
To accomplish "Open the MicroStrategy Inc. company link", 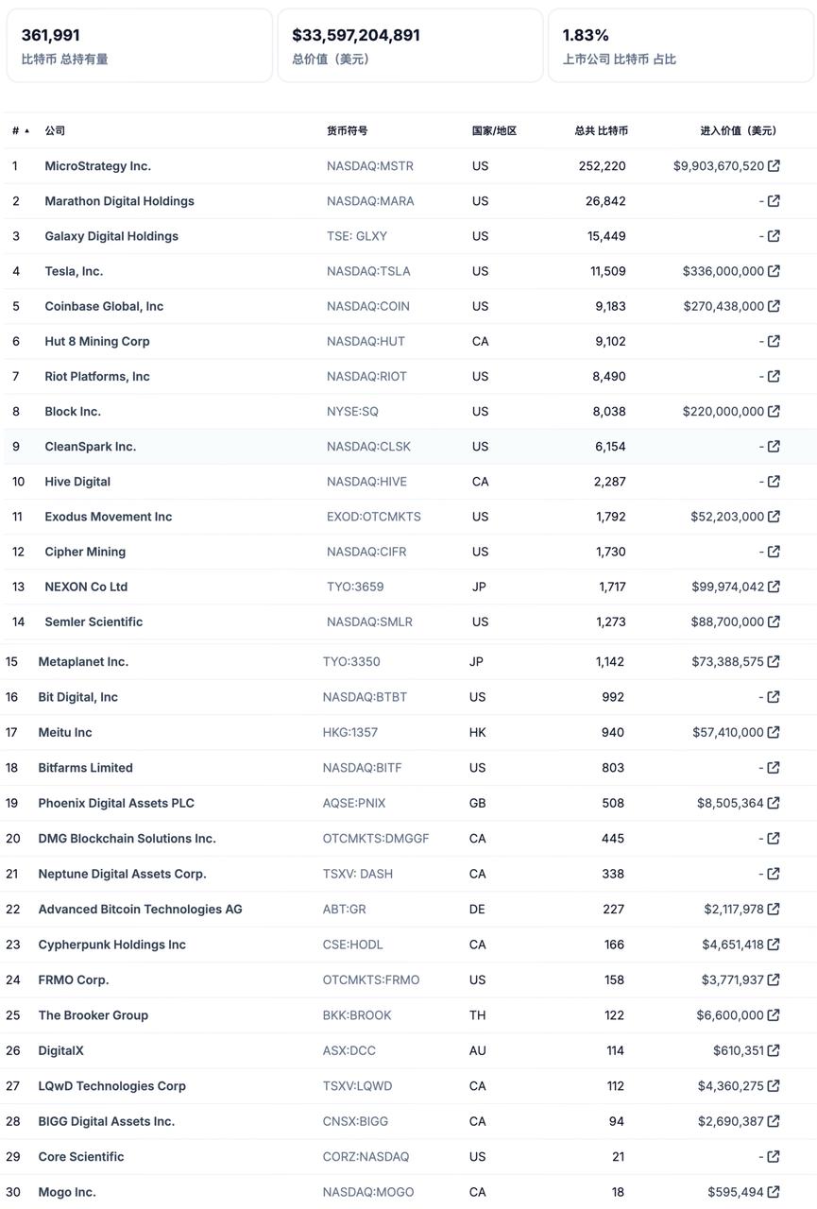I will coord(97,166).
